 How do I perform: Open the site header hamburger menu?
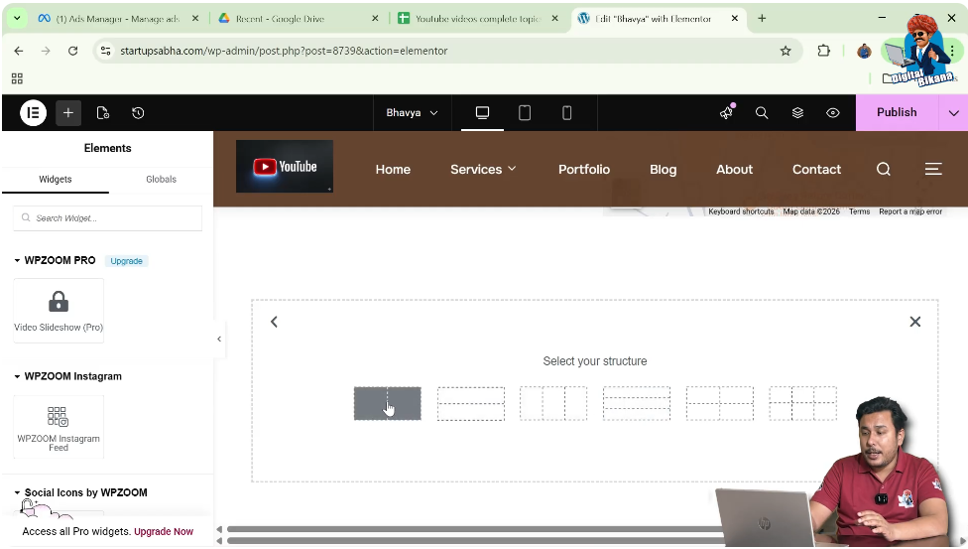coord(933,169)
